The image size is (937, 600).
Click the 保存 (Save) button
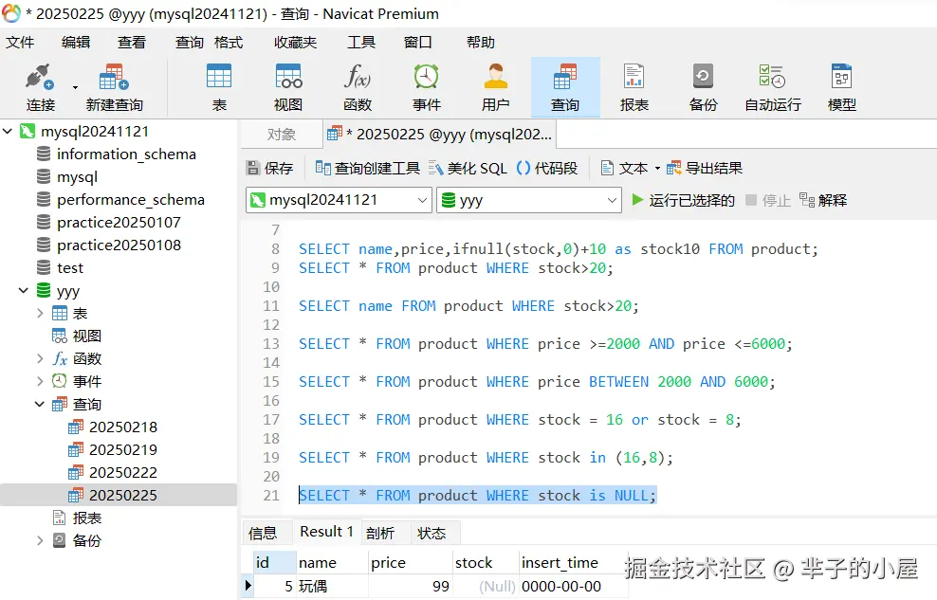pos(270,169)
